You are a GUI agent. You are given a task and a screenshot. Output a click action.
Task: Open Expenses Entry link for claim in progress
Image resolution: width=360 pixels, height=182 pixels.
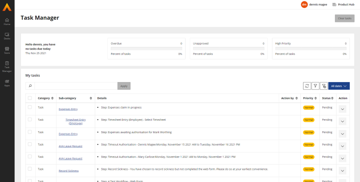point(68,109)
